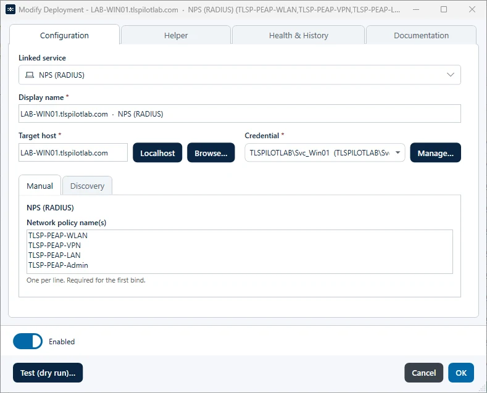Click the window resize grip corner
Screen dimensions: 487x393
pos(482,388)
